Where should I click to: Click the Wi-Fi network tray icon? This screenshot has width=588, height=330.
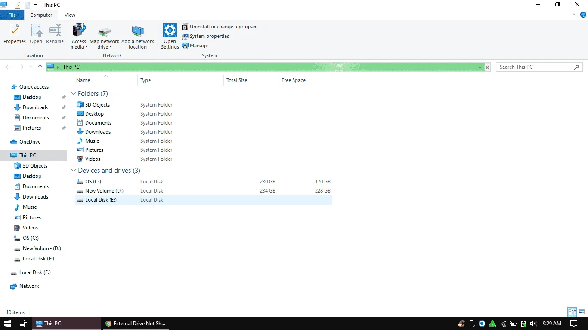[x=503, y=324]
